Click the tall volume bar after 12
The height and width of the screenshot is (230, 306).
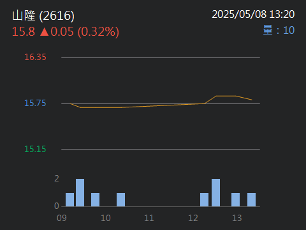click(215, 192)
